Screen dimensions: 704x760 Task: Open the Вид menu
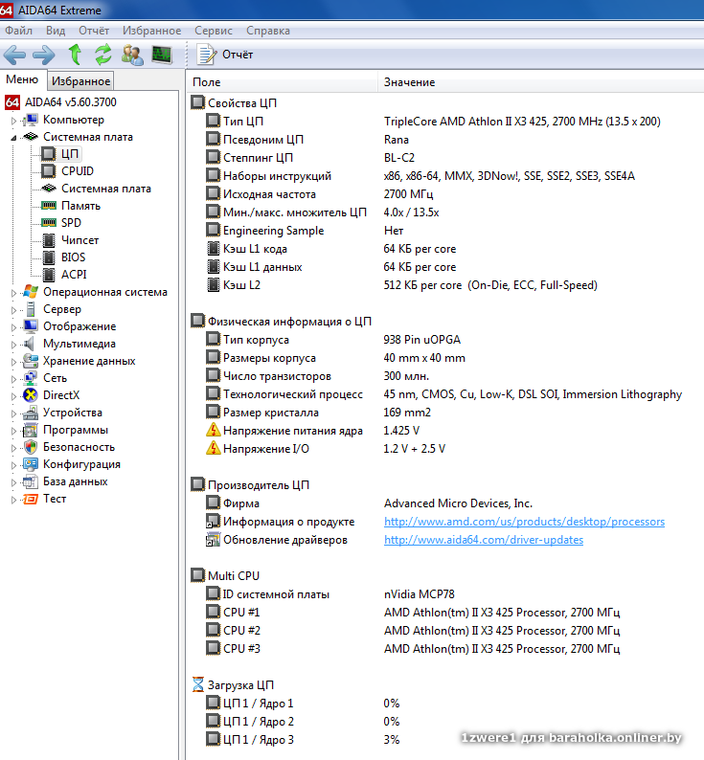tap(56, 31)
